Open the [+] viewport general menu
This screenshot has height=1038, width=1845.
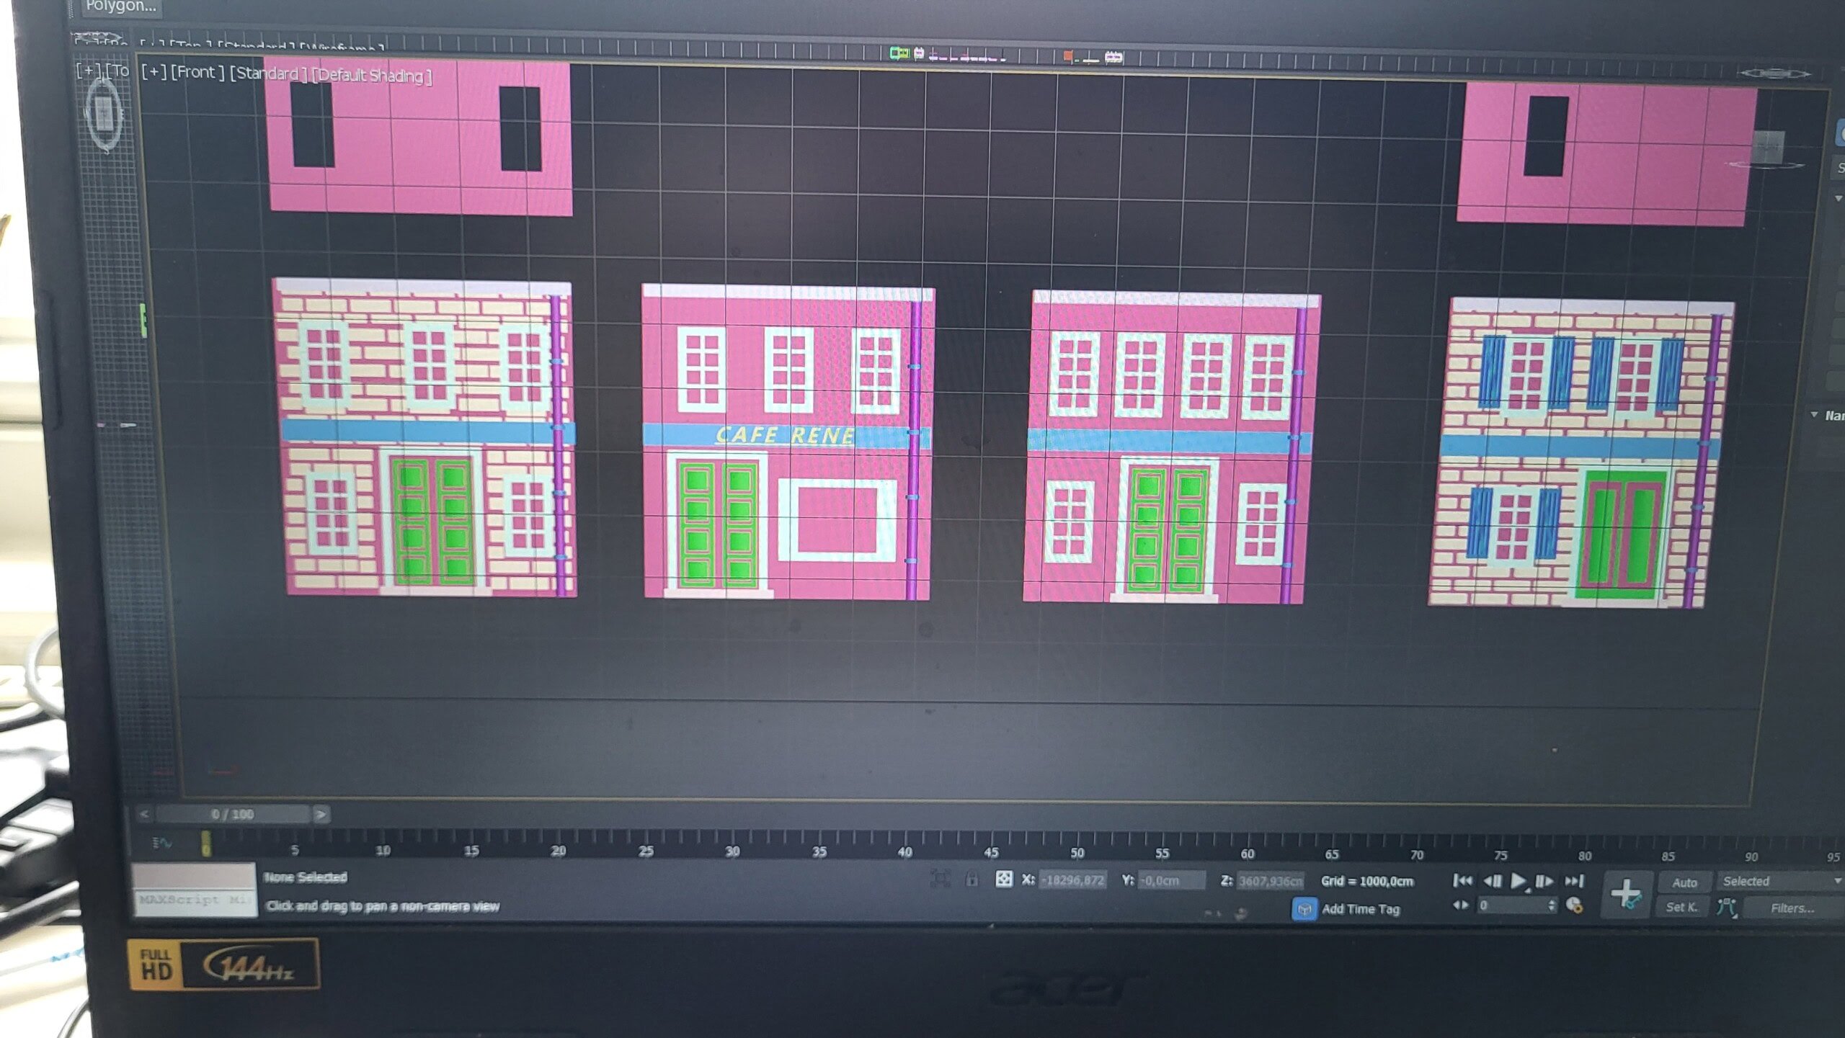click(x=154, y=71)
